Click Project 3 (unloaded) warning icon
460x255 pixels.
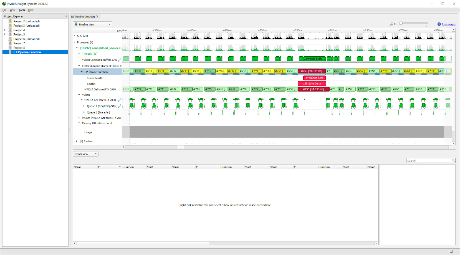tap(10, 26)
